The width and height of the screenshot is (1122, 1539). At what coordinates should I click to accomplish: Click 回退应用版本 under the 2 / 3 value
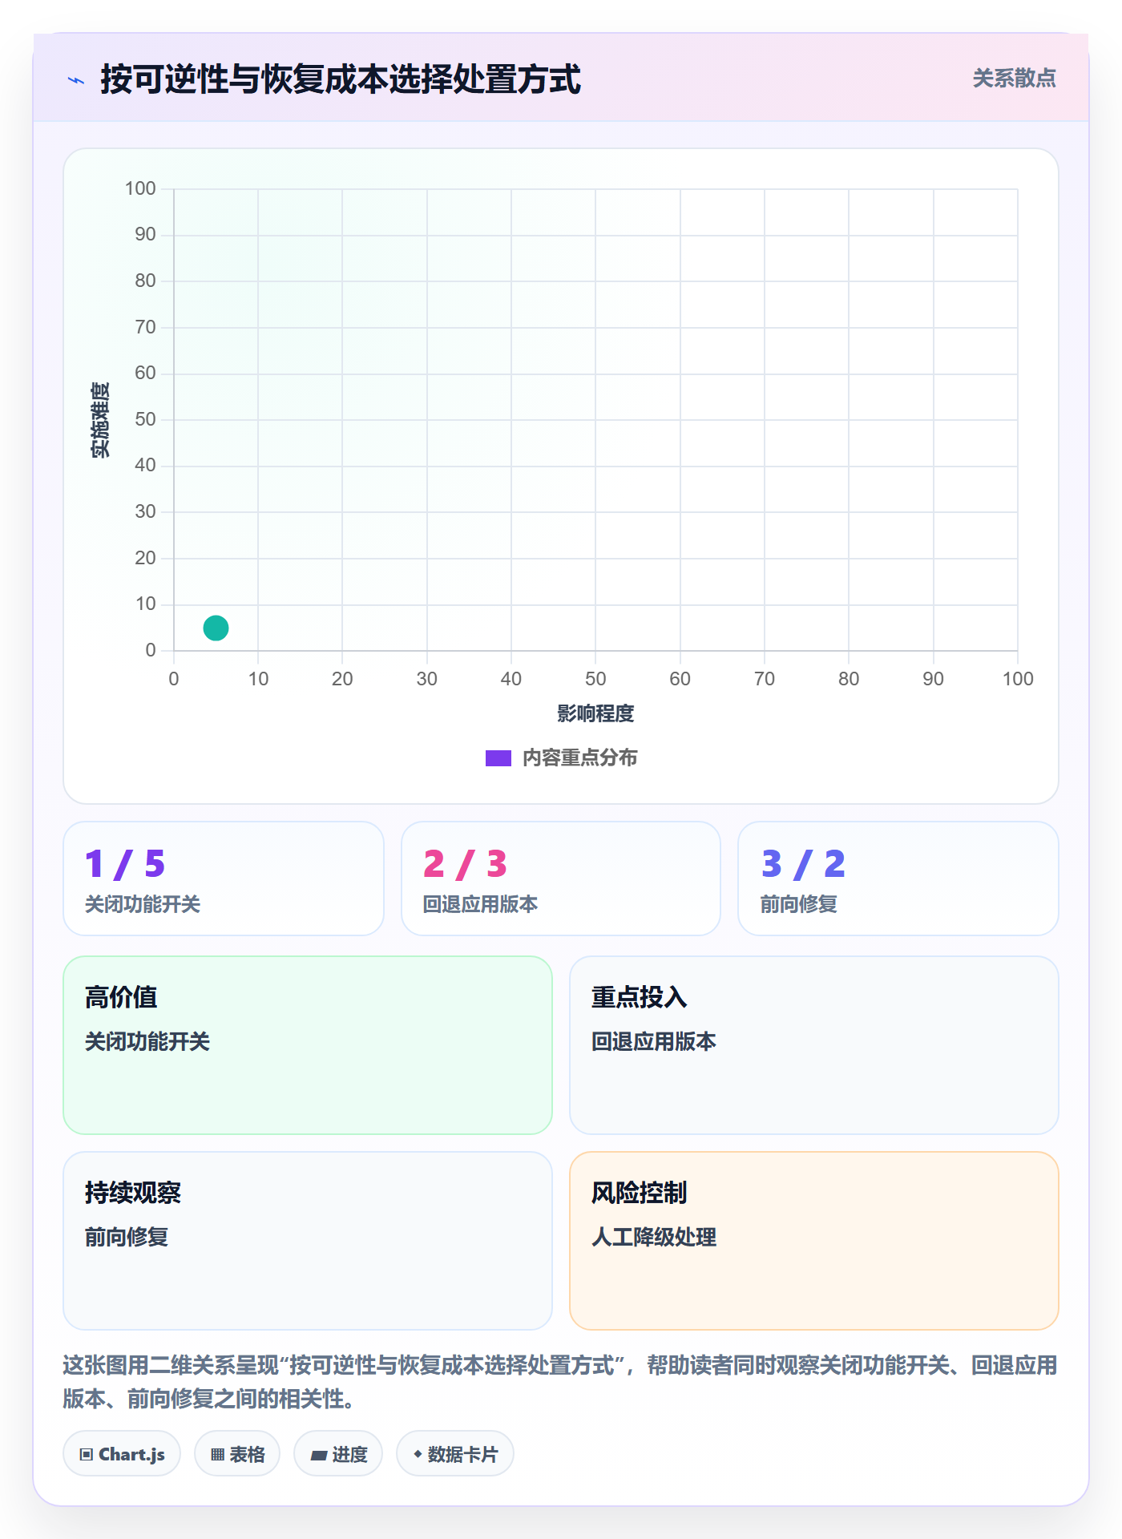point(480,904)
